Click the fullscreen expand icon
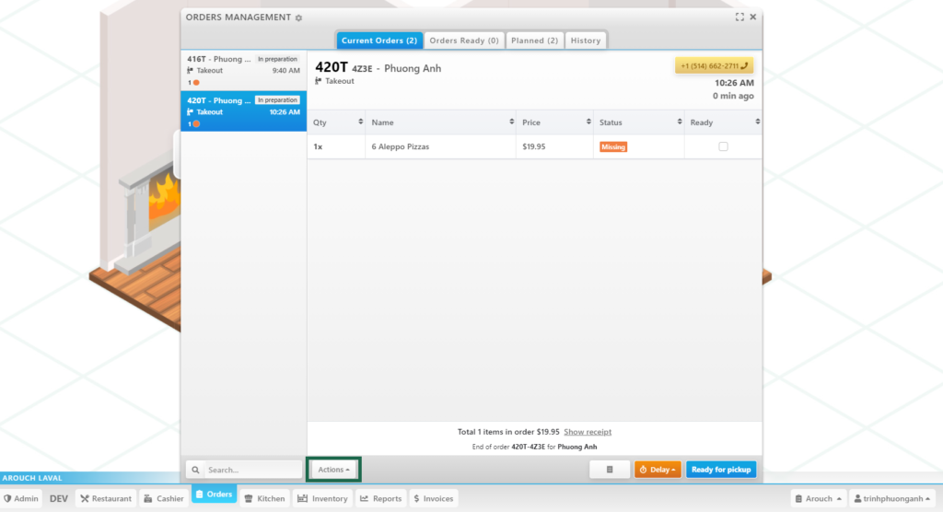943x512 pixels. click(739, 17)
